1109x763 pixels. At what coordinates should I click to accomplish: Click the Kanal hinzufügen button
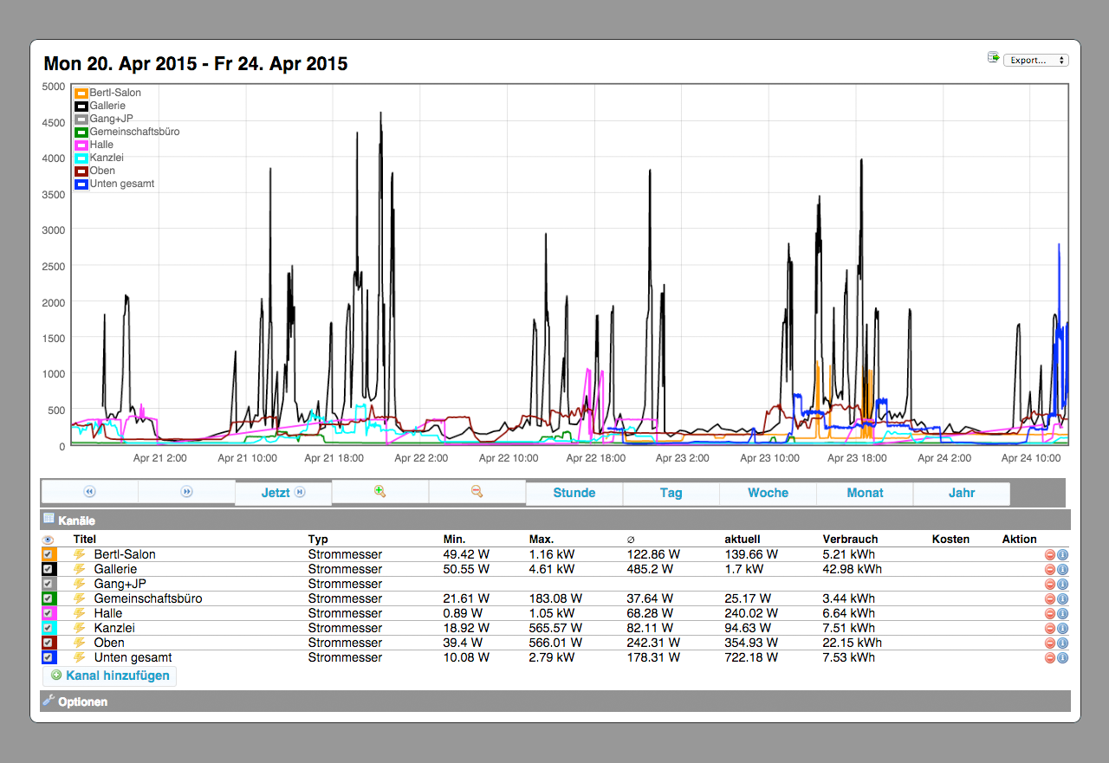110,676
